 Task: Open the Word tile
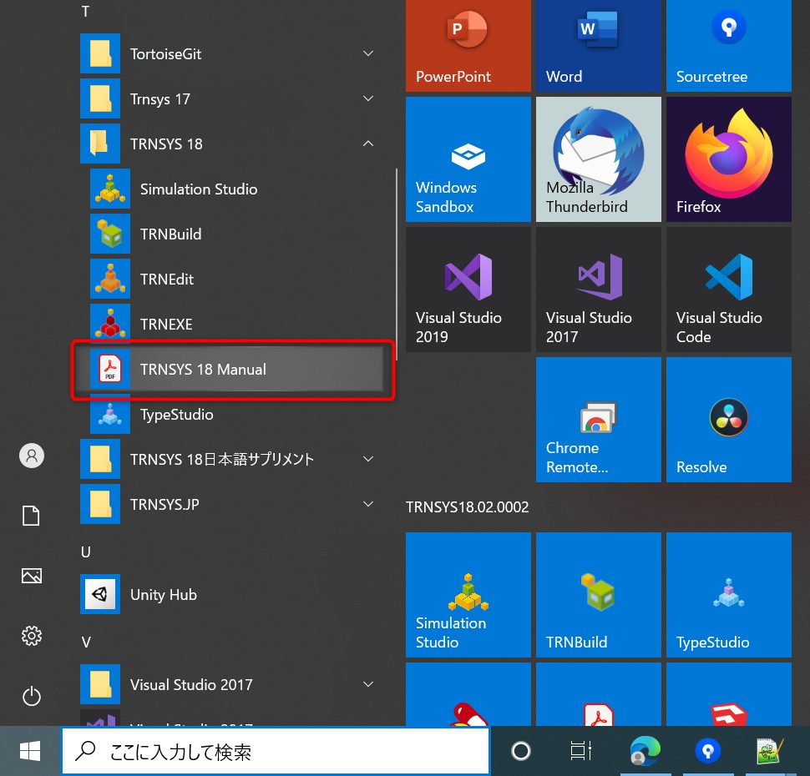click(x=598, y=45)
